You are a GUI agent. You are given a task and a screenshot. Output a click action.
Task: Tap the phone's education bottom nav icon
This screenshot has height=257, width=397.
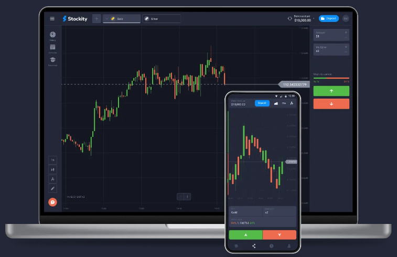click(x=236, y=246)
